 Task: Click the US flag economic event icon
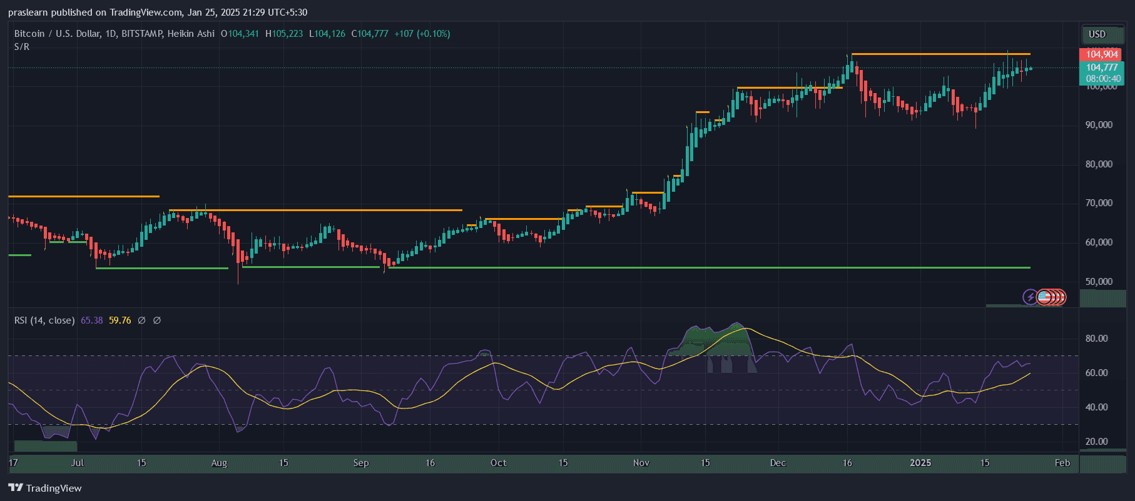1044,297
